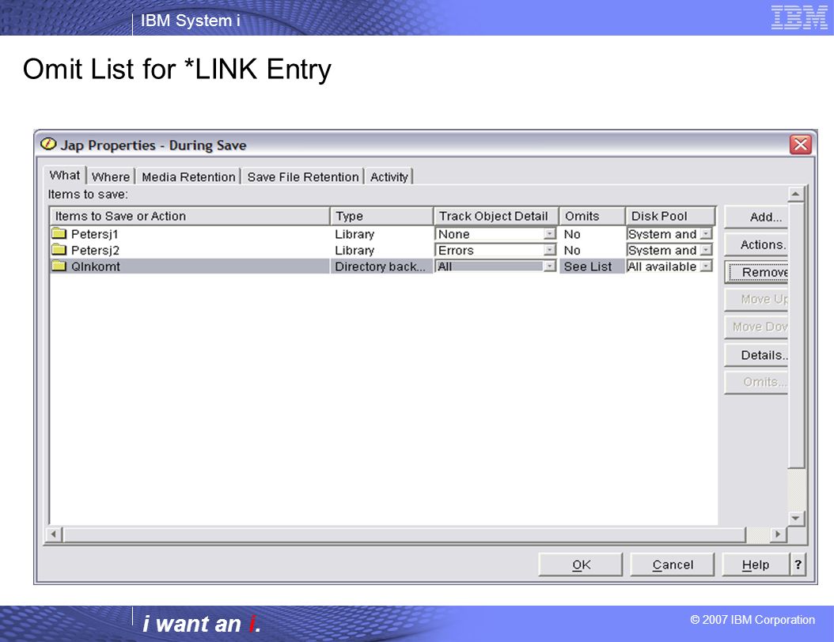The width and height of the screenshot is (834, 642).
Task: Click the Add... button
Action: 756,217
